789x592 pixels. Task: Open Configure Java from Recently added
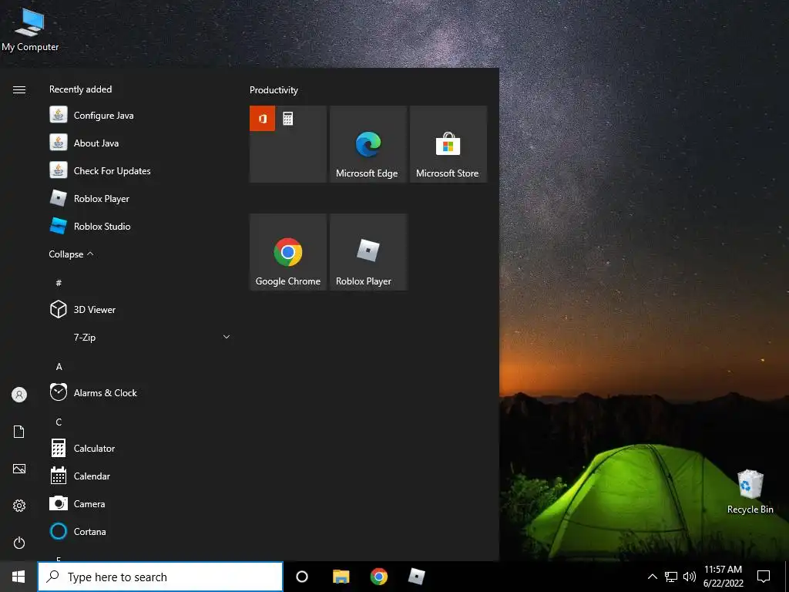139,116
